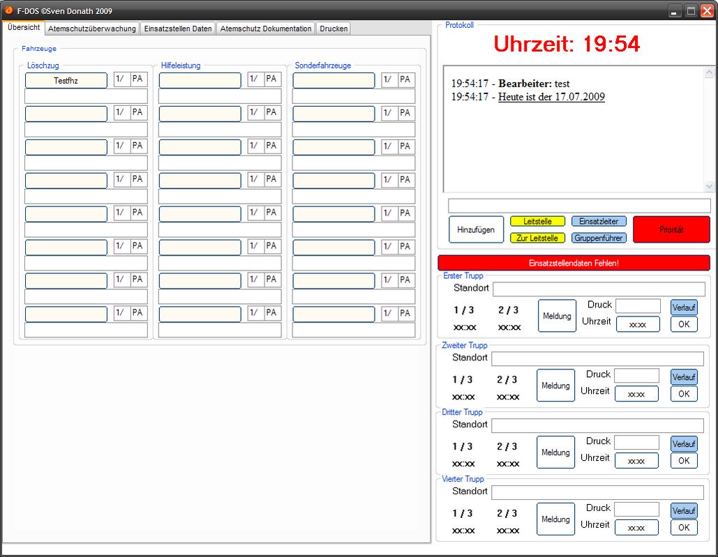Click the yellow Zur Leitstelle button
Screen dimensions: 718x557
tap(537, 238)
